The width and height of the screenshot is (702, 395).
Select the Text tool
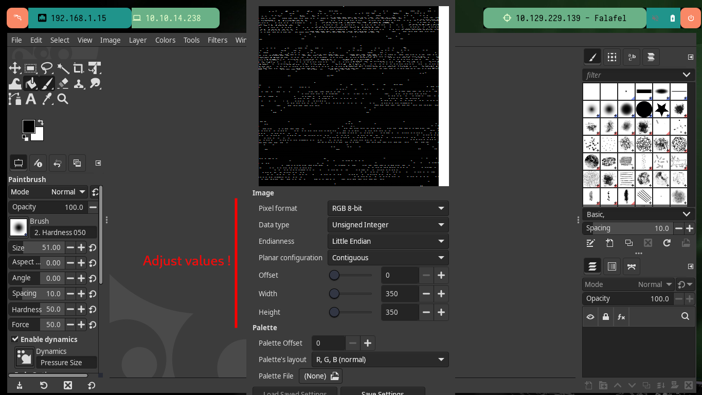pyautogui.click(x=31, y=99)
